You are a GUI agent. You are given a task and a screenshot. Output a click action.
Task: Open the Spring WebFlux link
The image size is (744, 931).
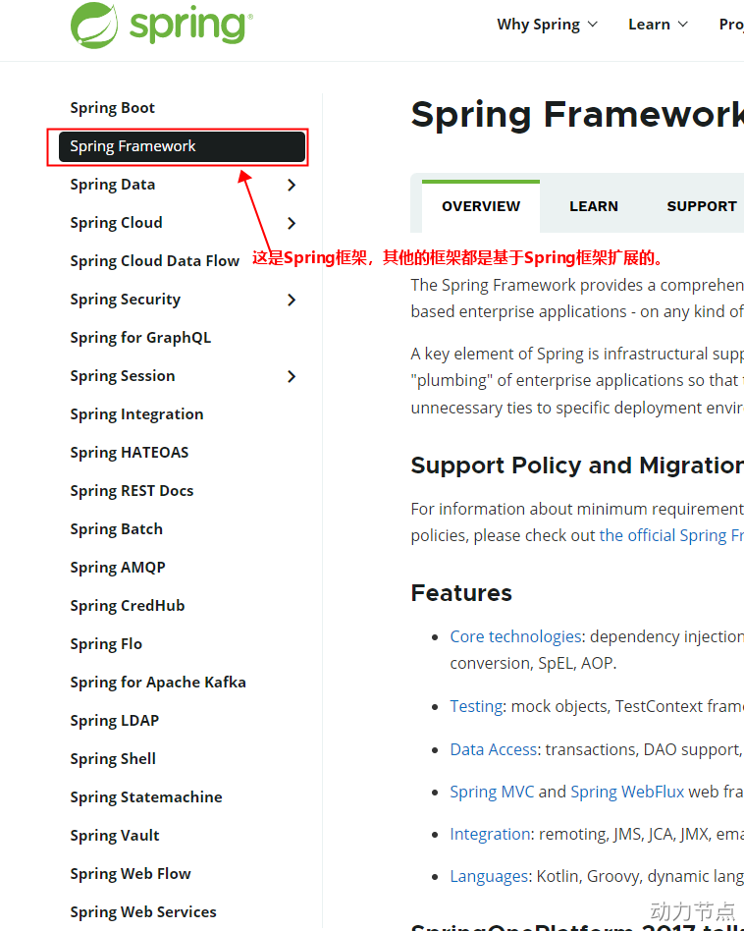pos(627,793)
